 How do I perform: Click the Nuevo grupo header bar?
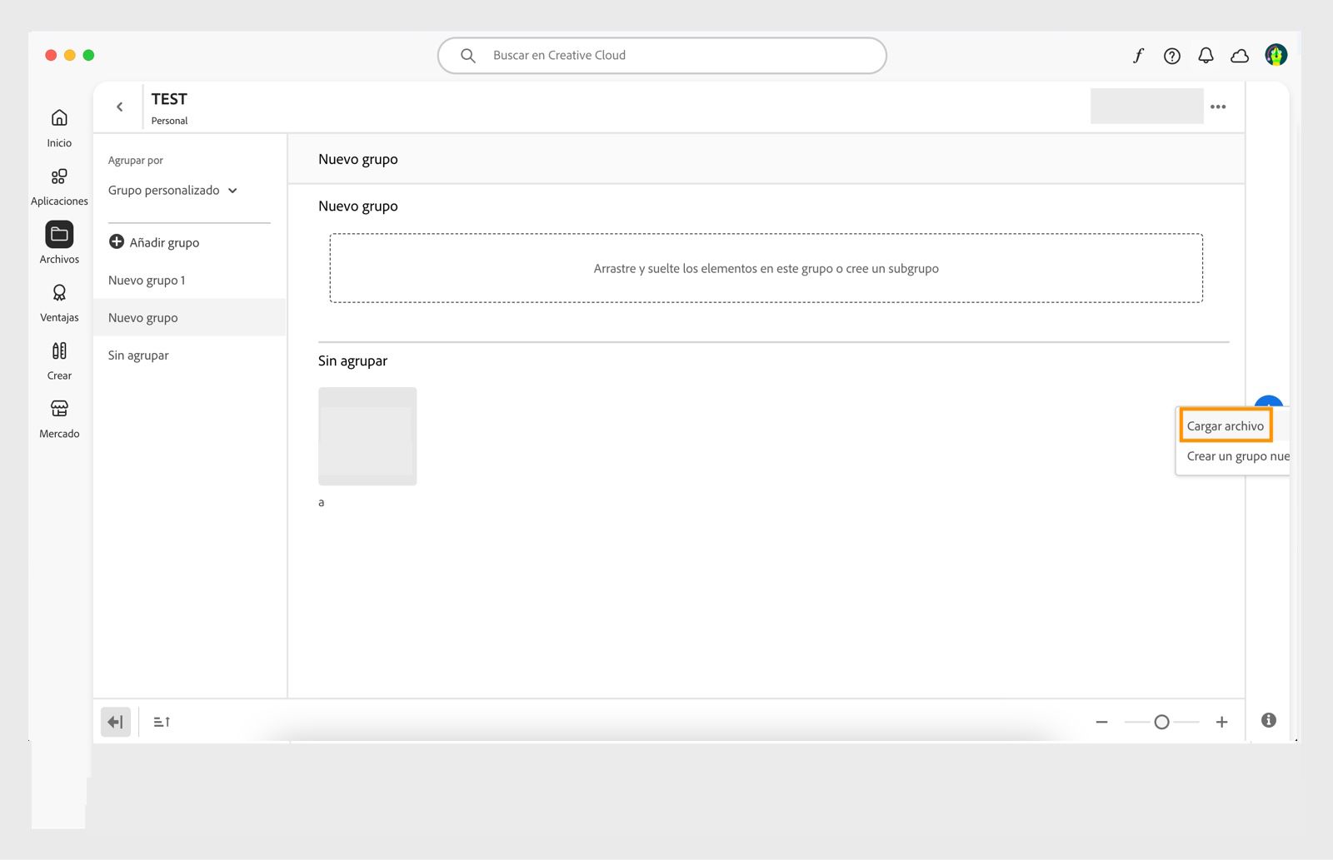(x=766, y=159)
